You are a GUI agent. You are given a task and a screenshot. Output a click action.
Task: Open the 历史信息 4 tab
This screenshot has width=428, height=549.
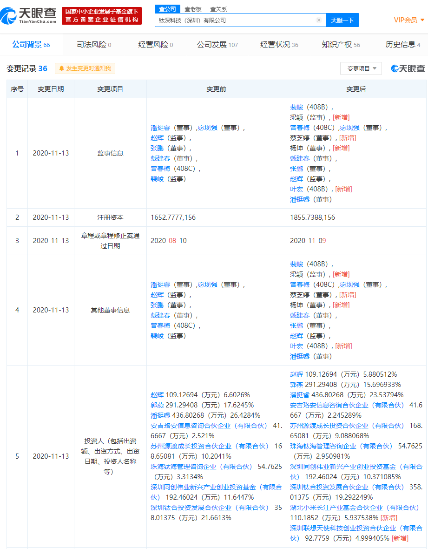(x=403, y=44)
